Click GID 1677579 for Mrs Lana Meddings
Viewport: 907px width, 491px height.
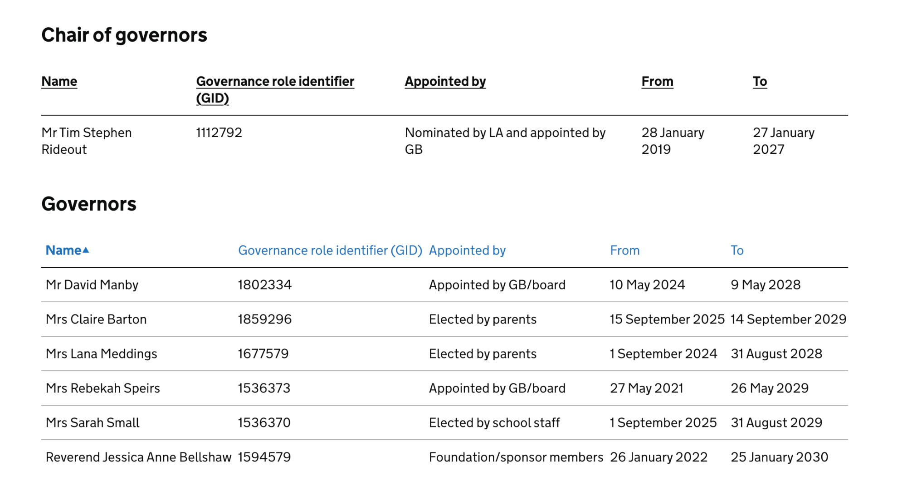click(x=263, y=354)
